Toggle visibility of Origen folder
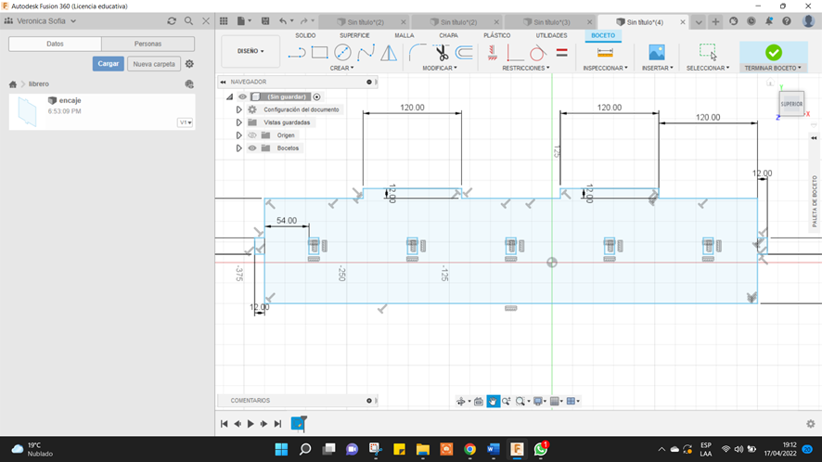The width and height of the screenshot is (822, 462). [252, 135]
